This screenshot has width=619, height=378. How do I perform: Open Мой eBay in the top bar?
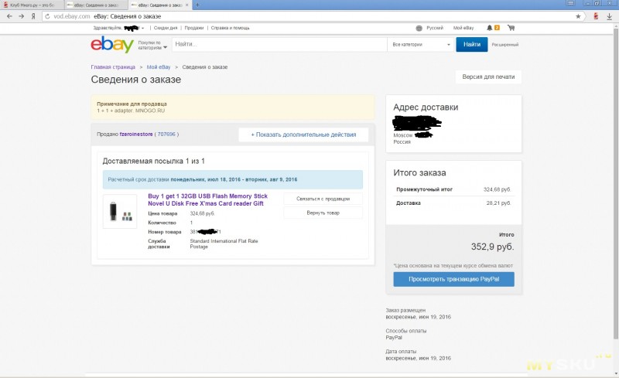463,28
